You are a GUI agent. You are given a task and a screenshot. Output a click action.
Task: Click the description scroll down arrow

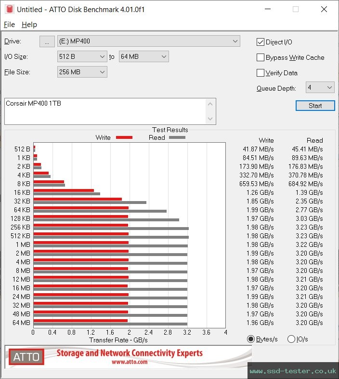[210, 119]
